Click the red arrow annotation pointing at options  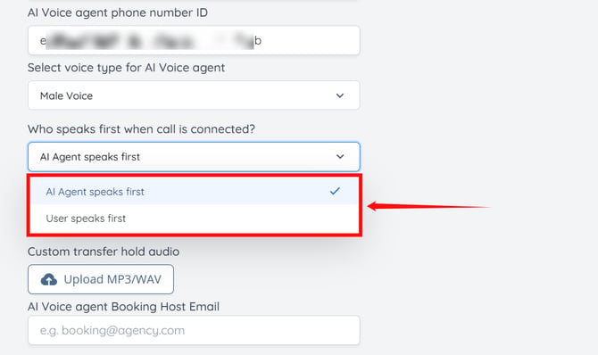click(x=428, y=206)
